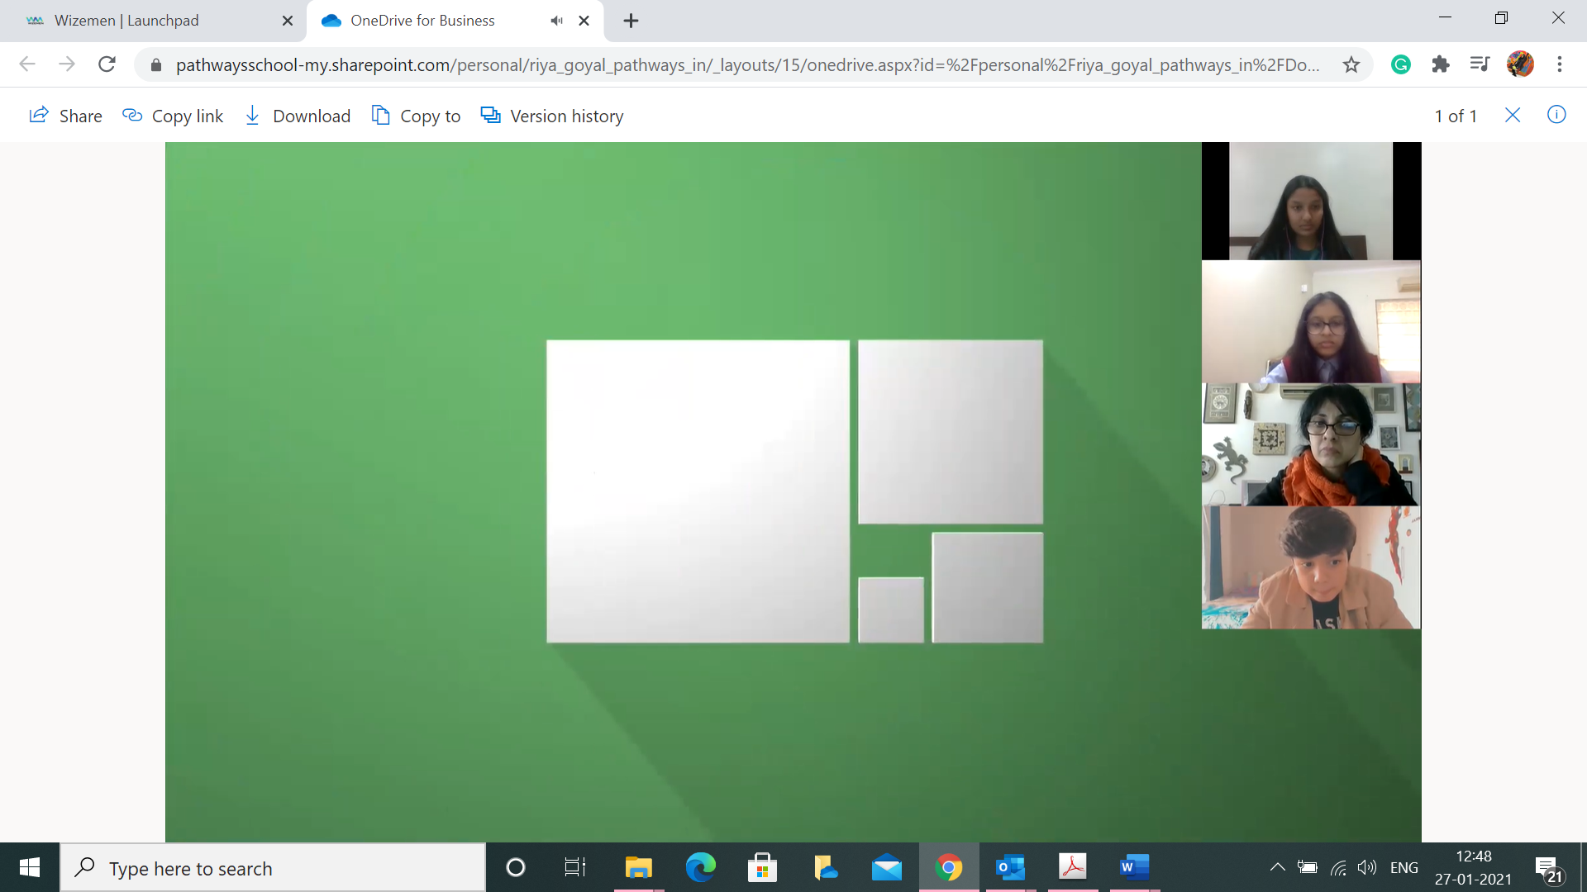
Task: Click the video preview area
Action: click(x=793, y=491)
